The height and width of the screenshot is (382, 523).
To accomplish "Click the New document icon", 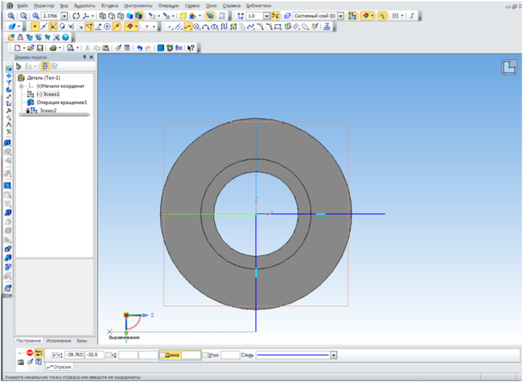I will coord(17,48).
